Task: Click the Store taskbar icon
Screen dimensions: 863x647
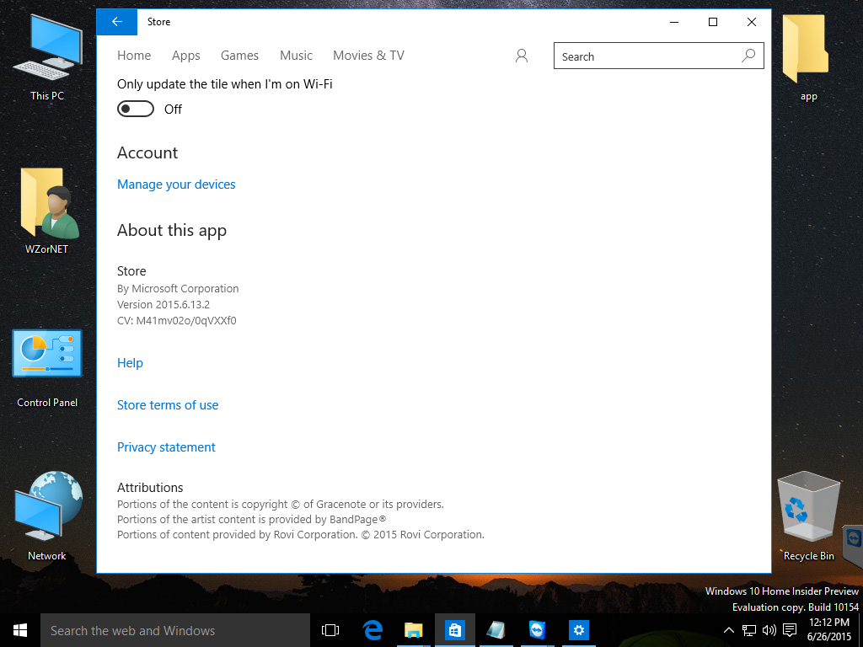Action: (x=454, y=630)
